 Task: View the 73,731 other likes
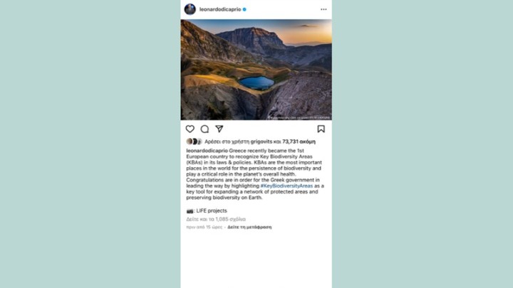299,142
